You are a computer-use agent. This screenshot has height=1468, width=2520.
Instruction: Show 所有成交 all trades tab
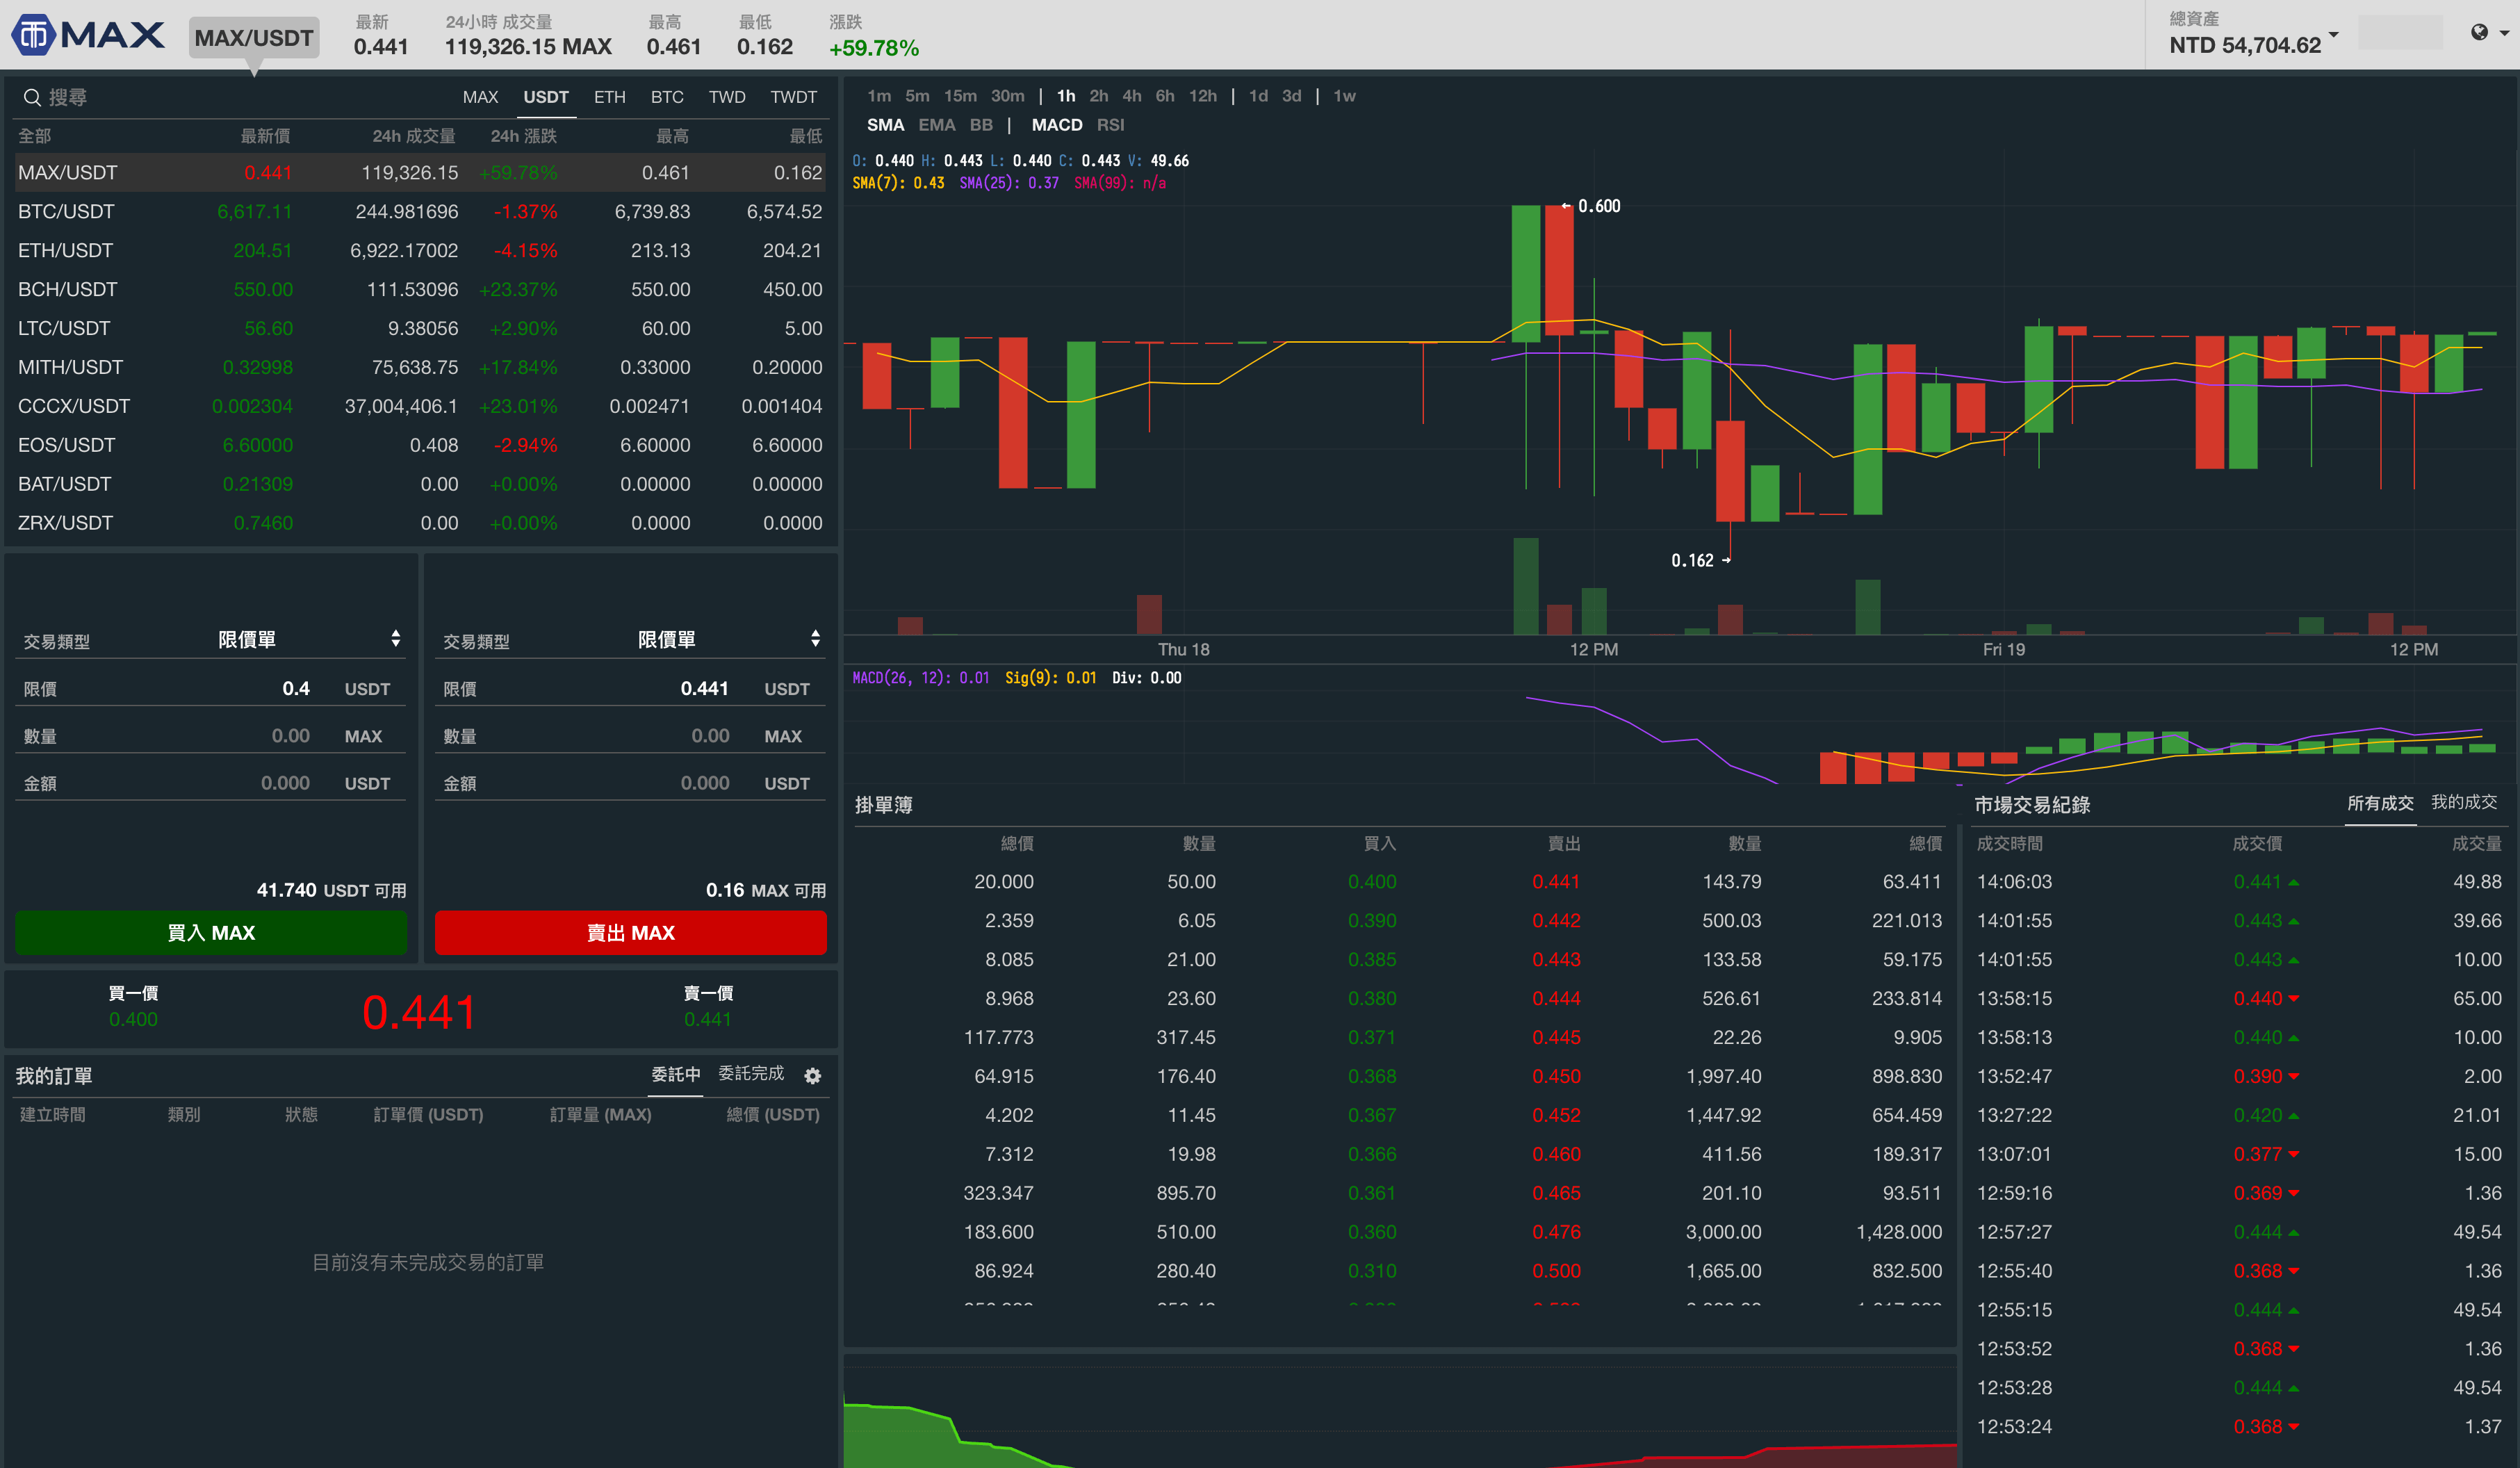point(2380,803)
